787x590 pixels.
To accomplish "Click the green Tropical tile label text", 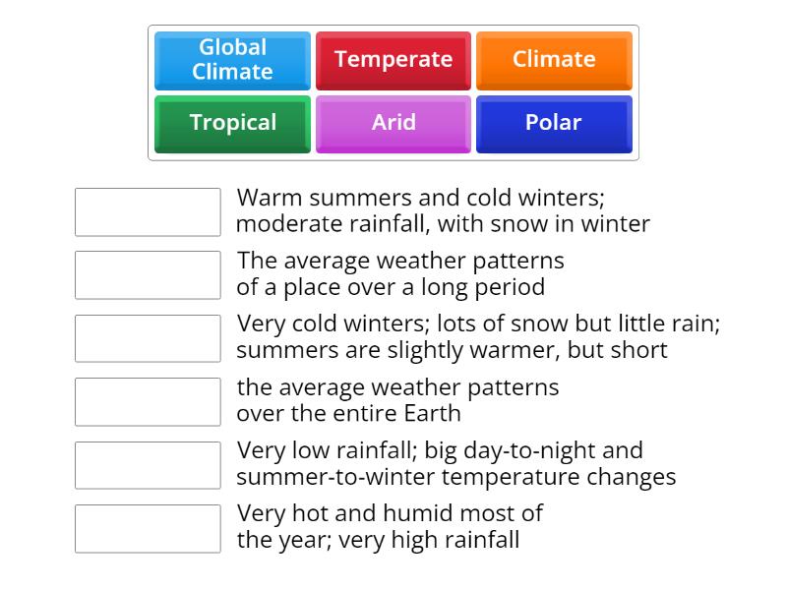I will [x=231, y=124].
